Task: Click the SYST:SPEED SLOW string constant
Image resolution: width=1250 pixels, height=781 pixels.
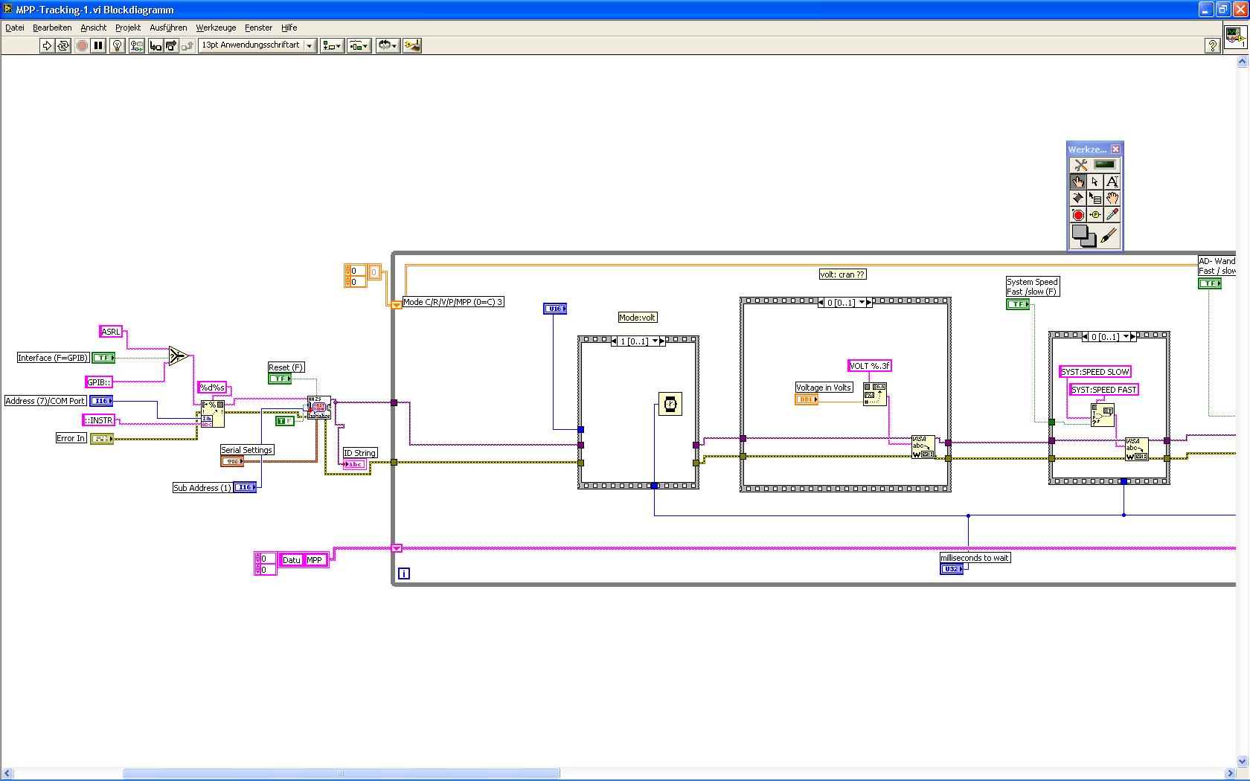Action: (1095, 372)
